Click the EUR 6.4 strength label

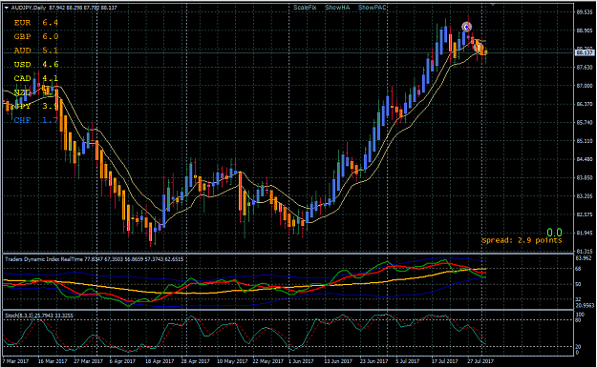tap(36, 23)
